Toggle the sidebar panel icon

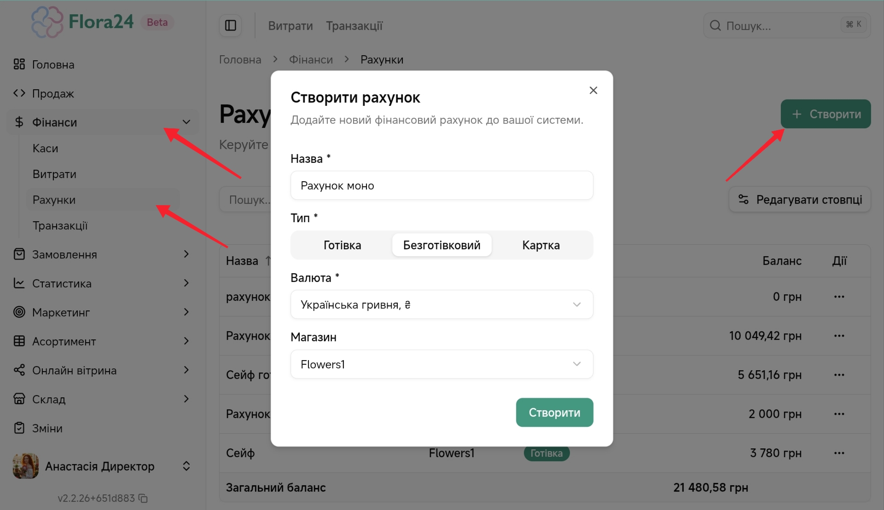(230, 25)
